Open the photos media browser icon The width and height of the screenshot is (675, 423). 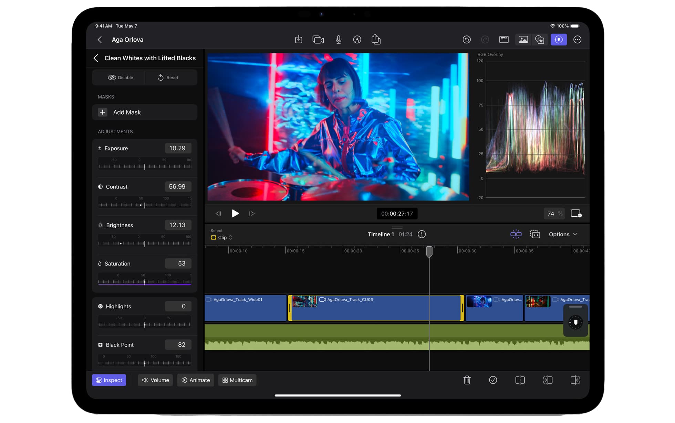(x=523, y=40)
